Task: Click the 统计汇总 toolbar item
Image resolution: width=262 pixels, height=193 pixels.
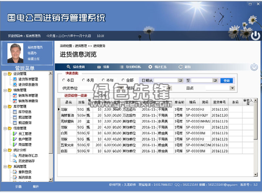Action: coord(157,67)
